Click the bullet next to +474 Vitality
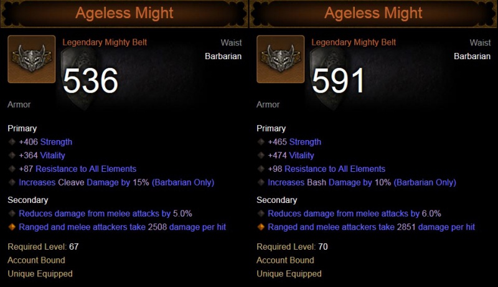The image size is (498, 287). point(261,156)
